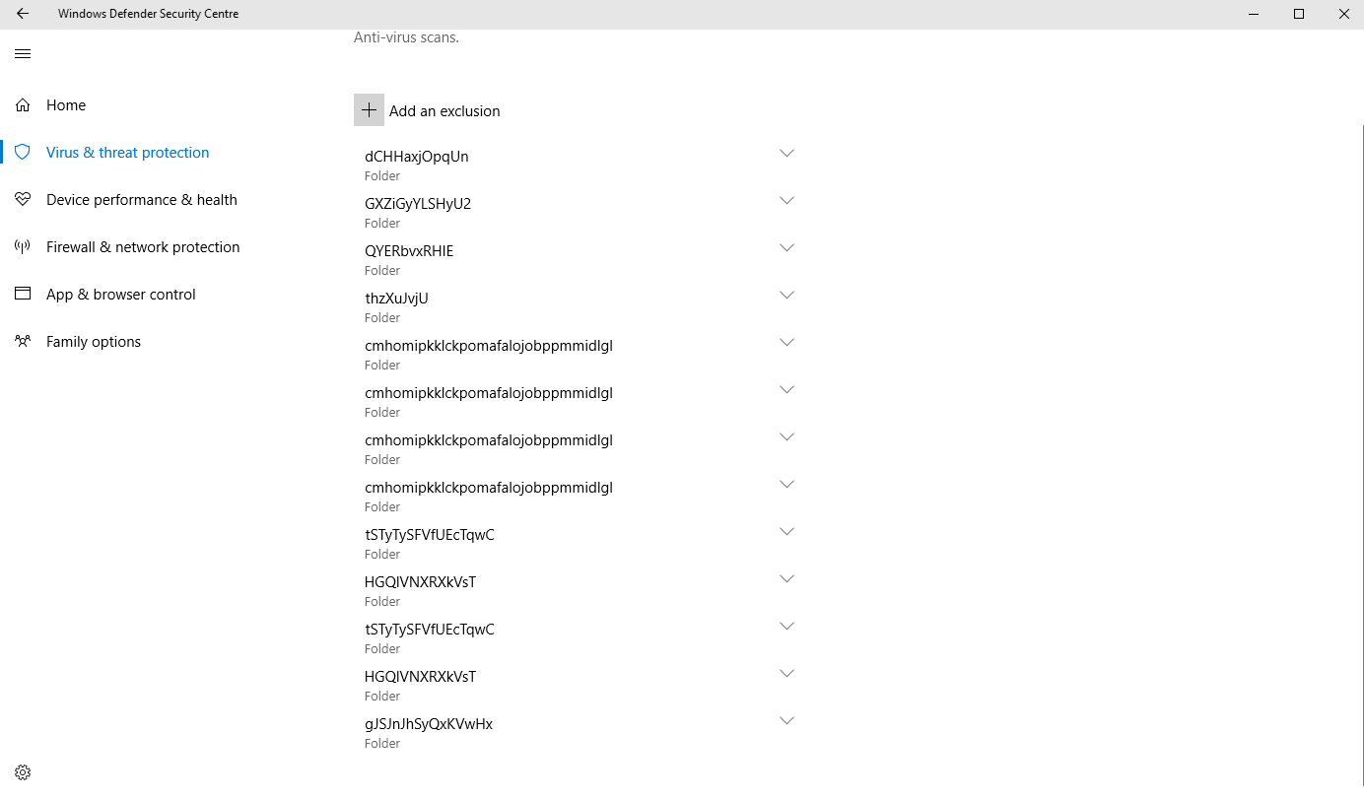Click the vertical scrollbar on right edge
Viewport: 1364px width, 800px height.
pos(1361,443)
